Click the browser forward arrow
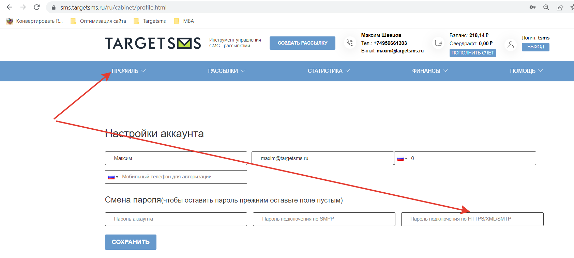Image resolution: width=574 pixels, height=258 pixels. click(x=23, y=7)
